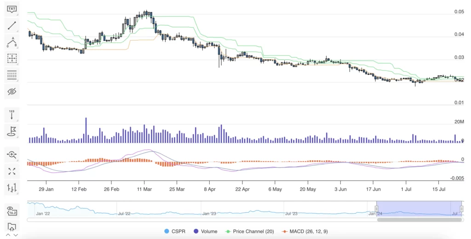
Task: Click the 12 Feb x-axis date label
Action: click(79, 189)
